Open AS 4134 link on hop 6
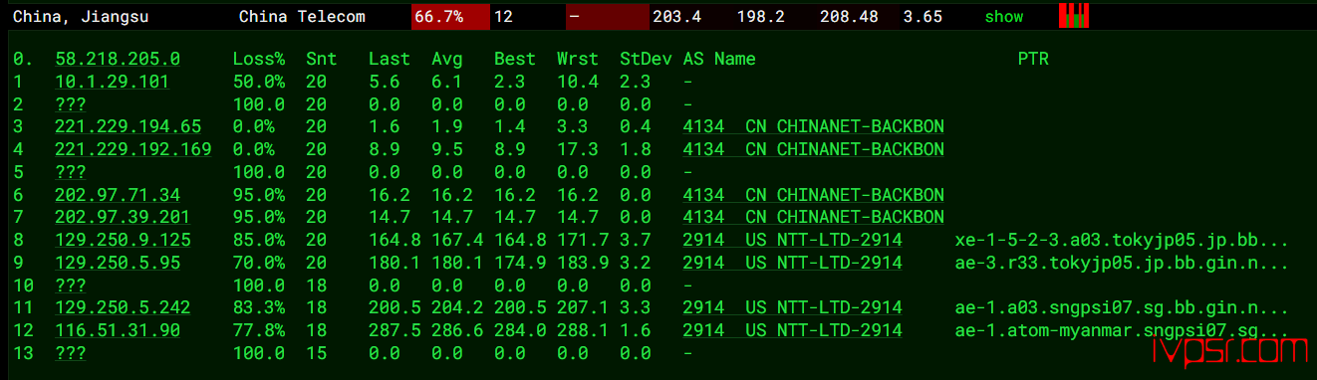Screen dimensions: 1317x380 [x=813, y=195]
